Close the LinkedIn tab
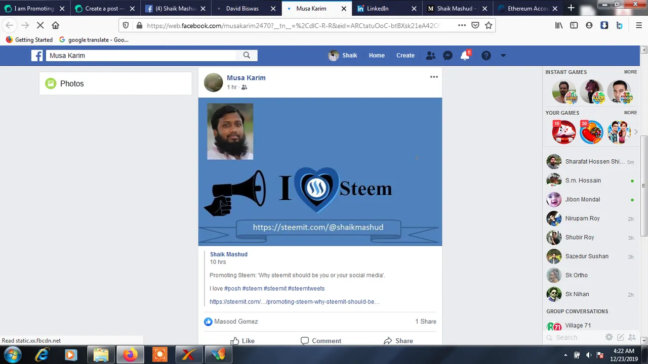 (x=414, y=9)
